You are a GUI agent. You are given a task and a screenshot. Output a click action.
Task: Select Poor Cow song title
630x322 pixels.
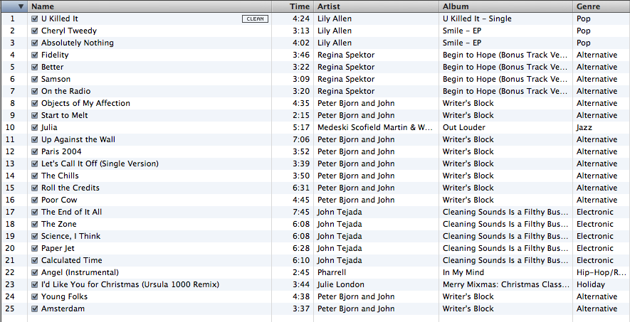59,200
